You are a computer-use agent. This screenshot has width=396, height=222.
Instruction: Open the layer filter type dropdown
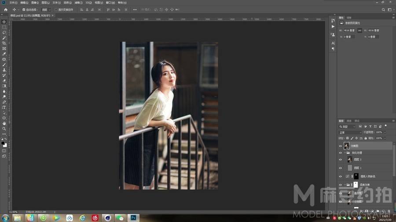tap(347, 126)
